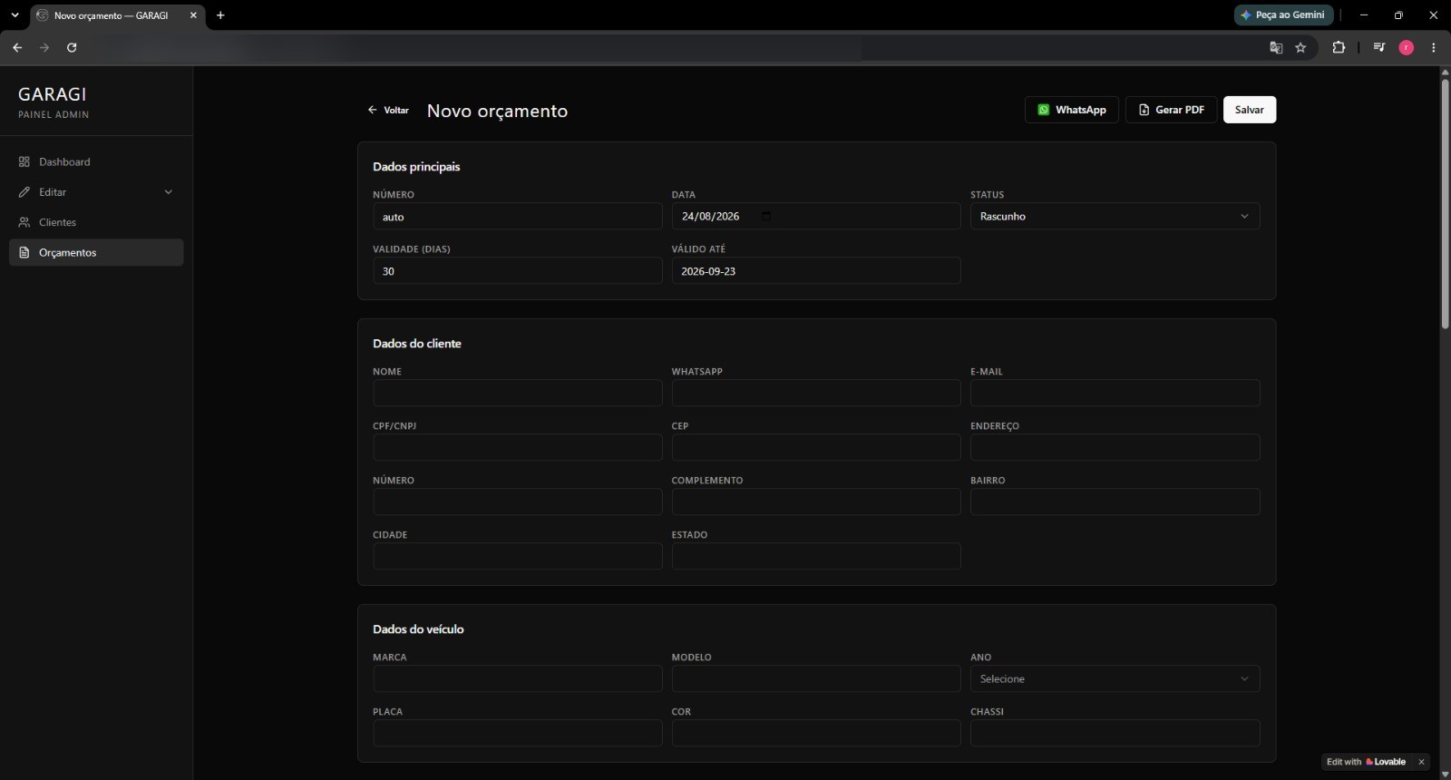Go back using the Voltar link

click(388, 110)
